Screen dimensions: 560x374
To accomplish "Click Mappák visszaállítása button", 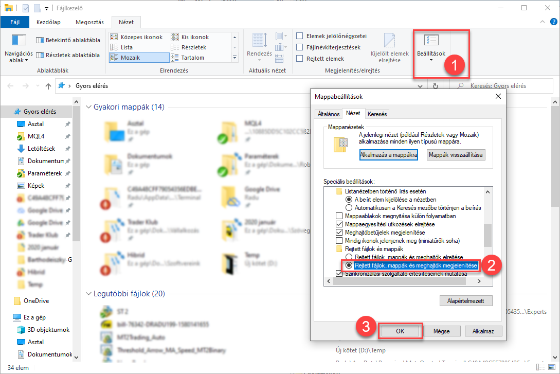I will click(x=456, y=155).
